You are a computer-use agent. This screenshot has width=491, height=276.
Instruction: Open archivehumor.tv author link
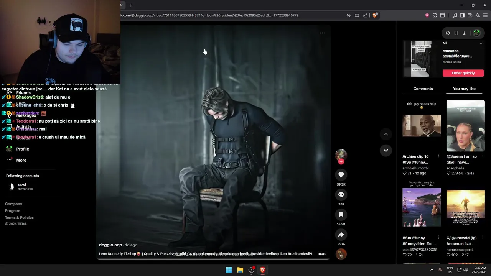tap(415, 168)
